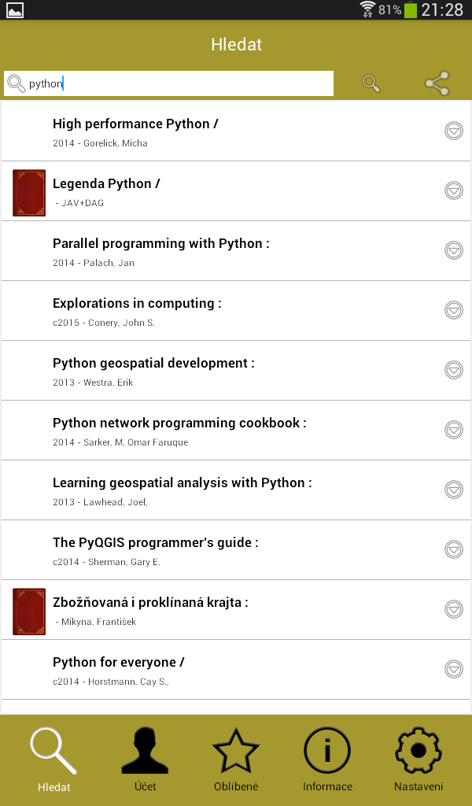The height and width of the screenshot is (806, 472).
Task: Expand options for High performance Python
Action: [x=454, y=131]
